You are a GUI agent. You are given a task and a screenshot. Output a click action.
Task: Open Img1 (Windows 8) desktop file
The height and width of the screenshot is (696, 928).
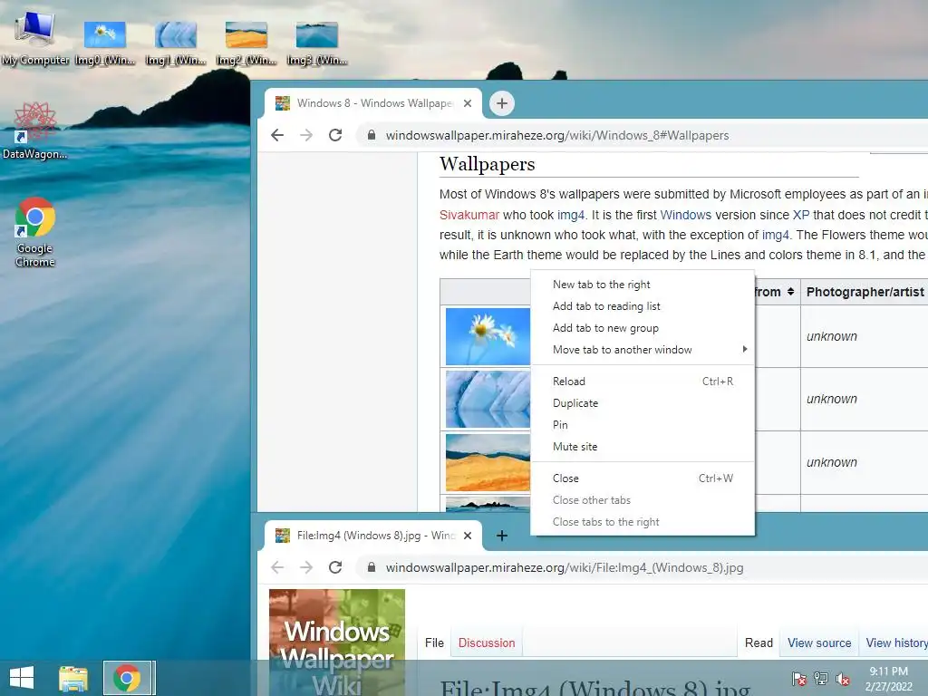pyautogui.click(x=176, y=43)
